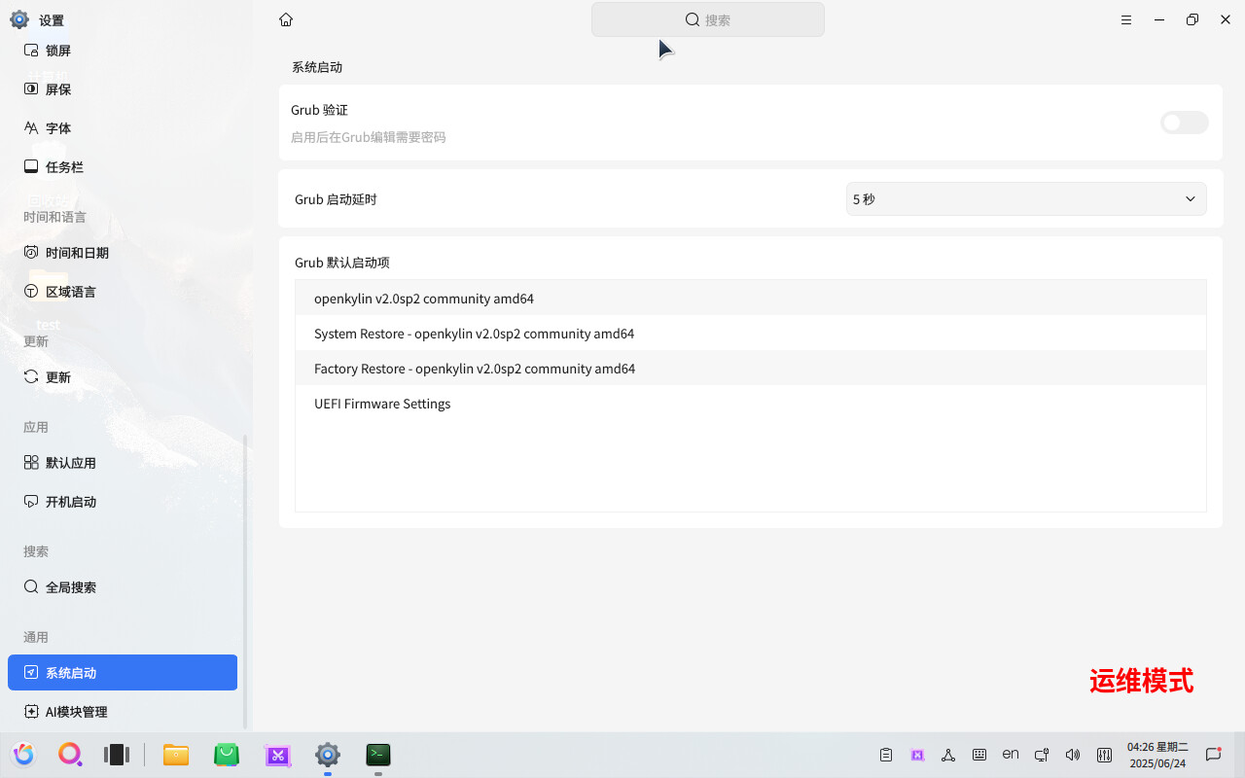Close the settings window
This screenshot has width=1245, height=778.
click(1226, 19)
